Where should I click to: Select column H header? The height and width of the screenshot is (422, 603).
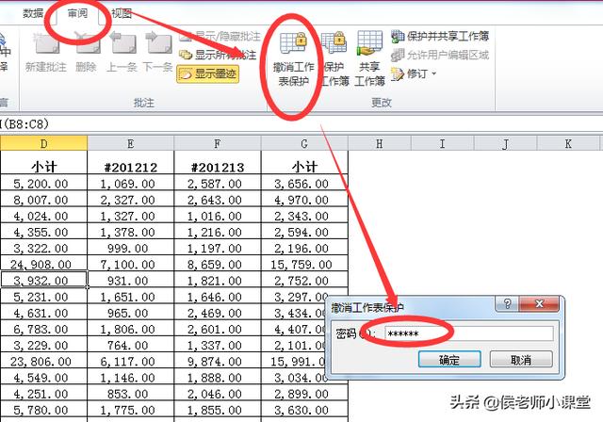(380, 144)
